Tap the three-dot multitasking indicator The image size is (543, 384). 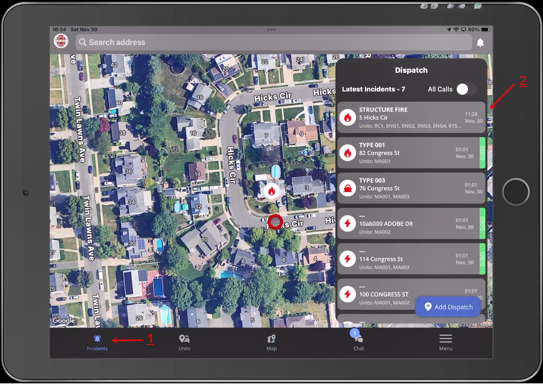[271, 29]
